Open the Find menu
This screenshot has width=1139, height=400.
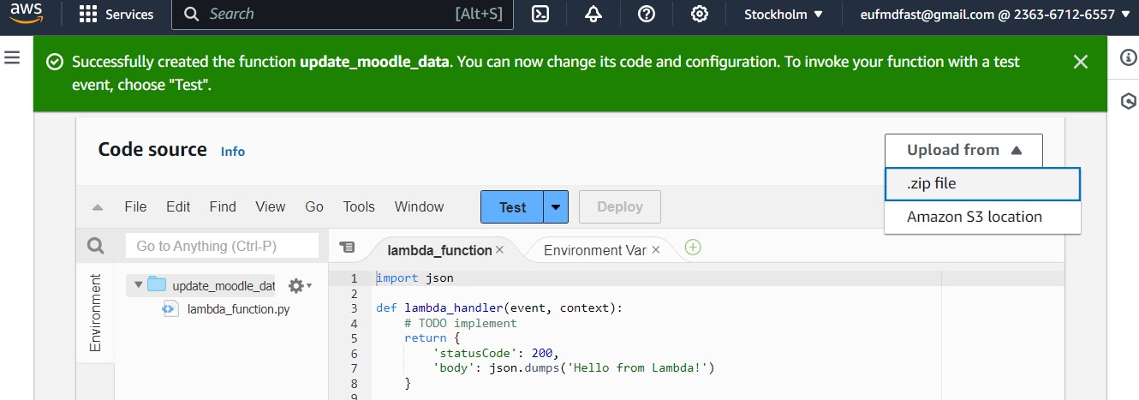tap(223, 206)
